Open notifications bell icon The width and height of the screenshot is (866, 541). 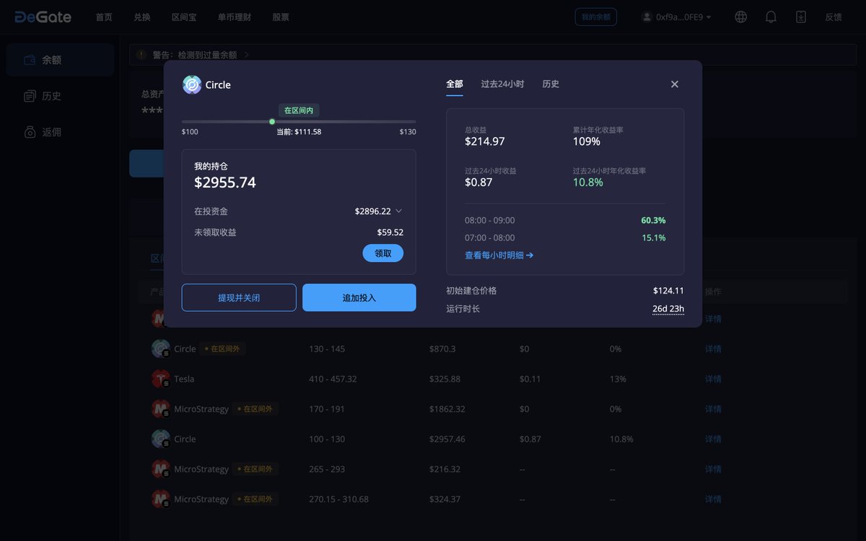[771, 17]
